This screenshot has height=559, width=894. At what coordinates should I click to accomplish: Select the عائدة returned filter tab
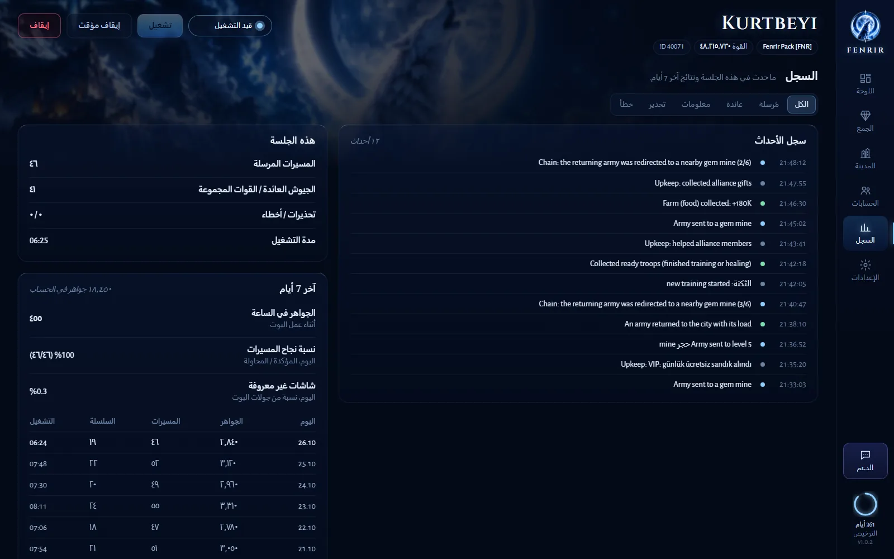[x=734, y=105]
